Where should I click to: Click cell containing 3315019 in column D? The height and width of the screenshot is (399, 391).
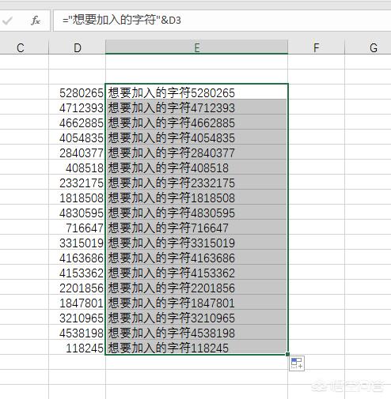point(77,242)
